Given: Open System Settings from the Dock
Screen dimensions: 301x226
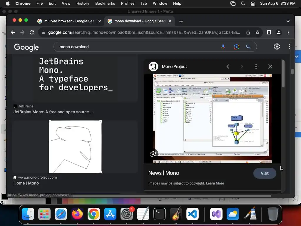Looking at the screenshot, I should (127, 214).
